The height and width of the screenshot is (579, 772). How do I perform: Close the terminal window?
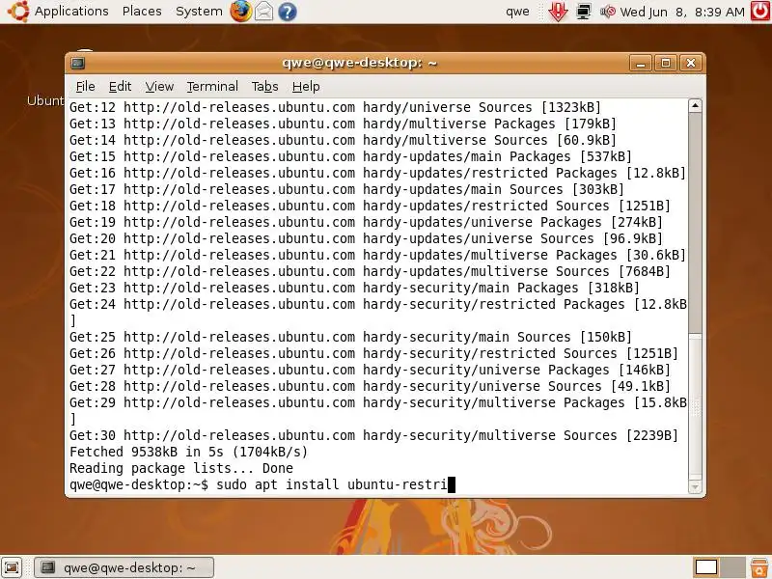coord(691,63)
